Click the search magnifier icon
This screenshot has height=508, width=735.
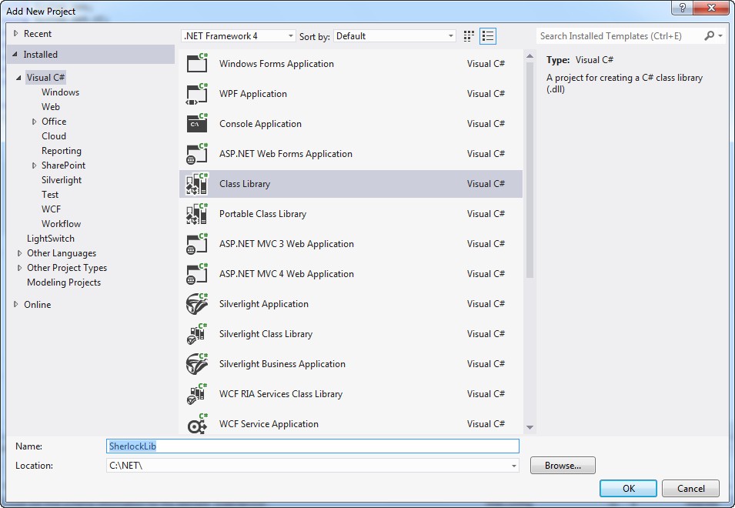(710, 35)
